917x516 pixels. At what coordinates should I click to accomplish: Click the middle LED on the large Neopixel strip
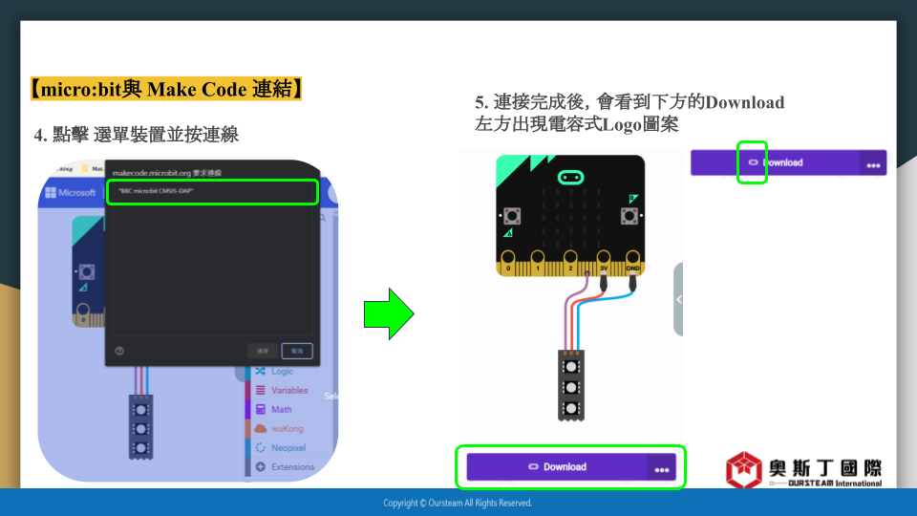(x=571, y=387)
